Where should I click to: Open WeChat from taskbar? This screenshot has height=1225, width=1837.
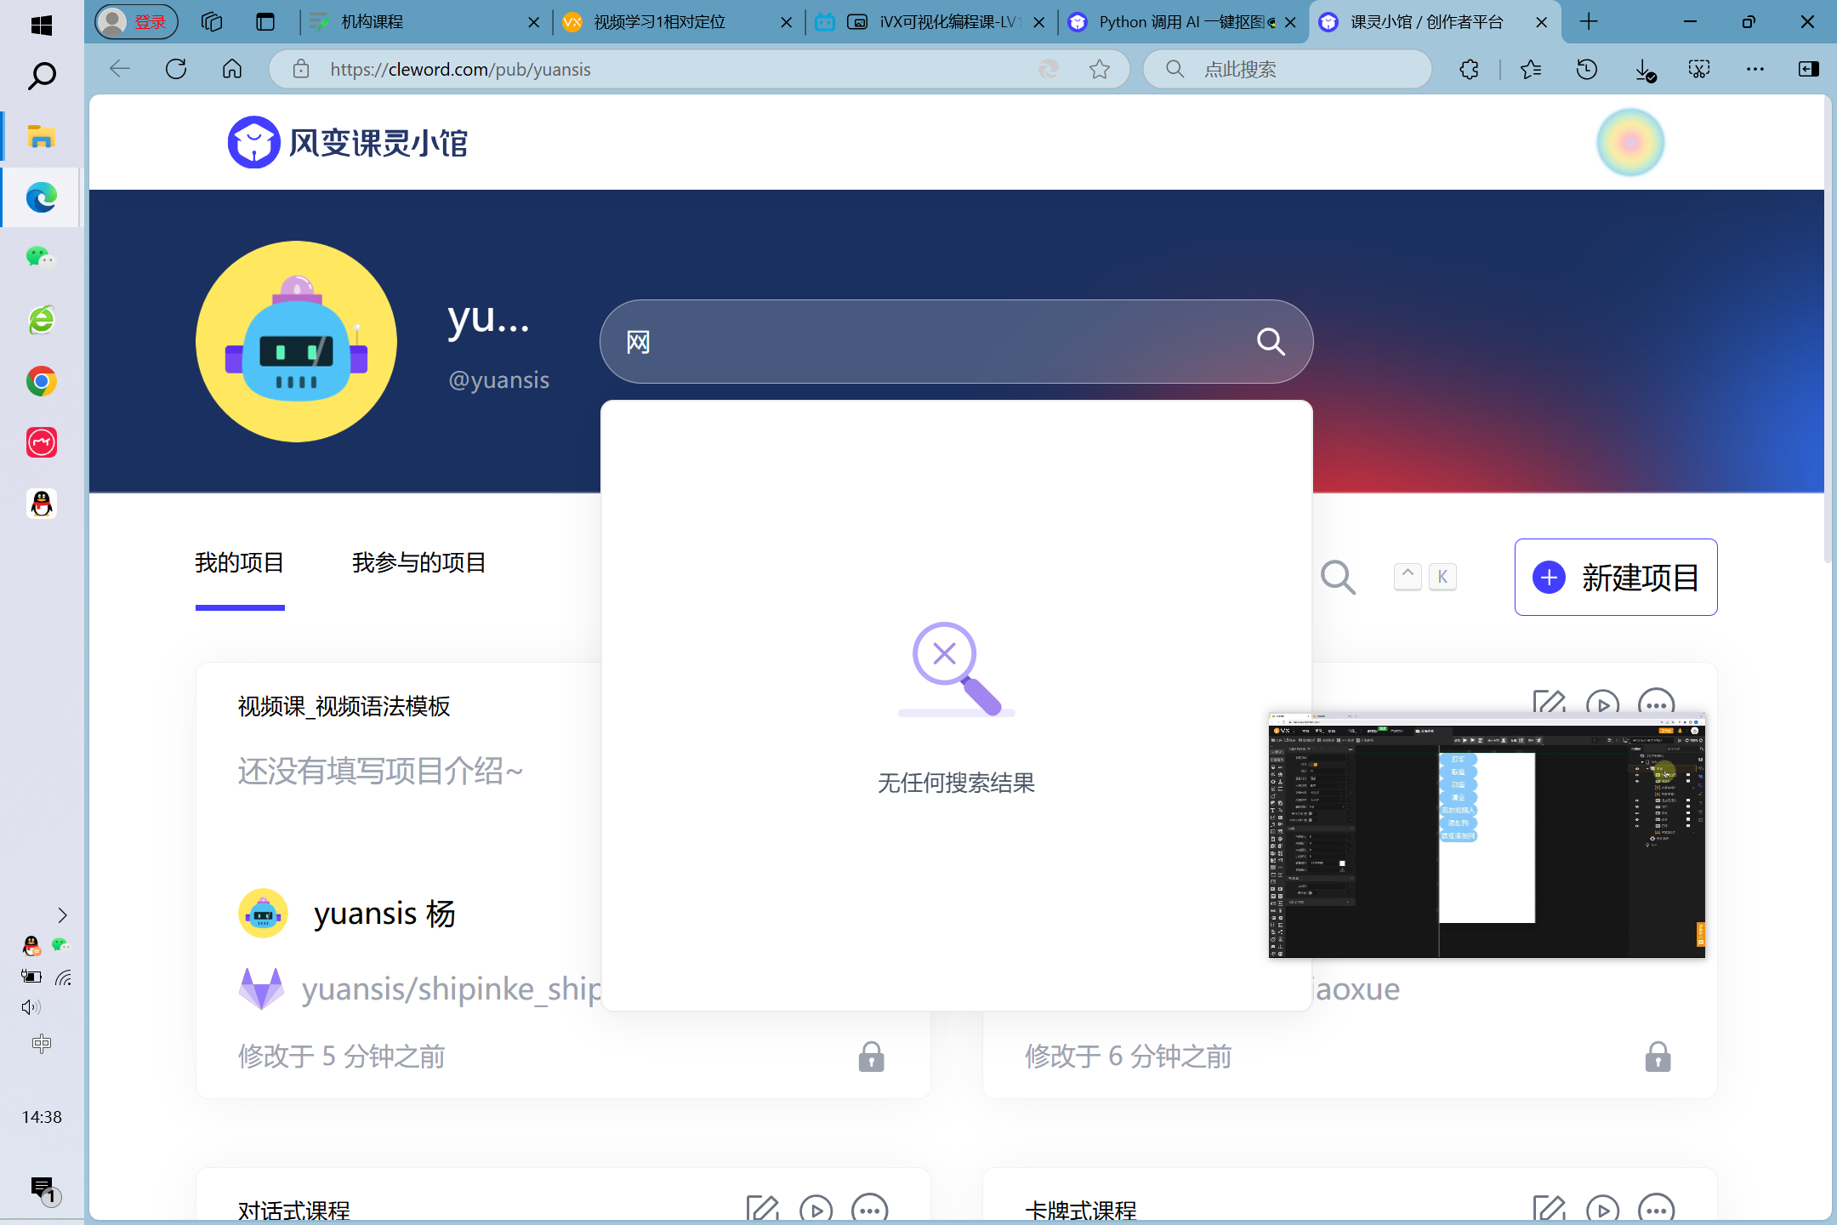coord(41,257)
